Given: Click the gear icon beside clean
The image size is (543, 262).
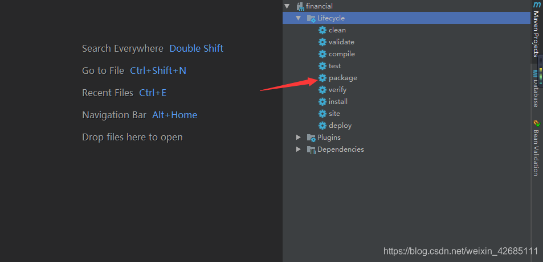Looking at the screenshot, I should coord(322,30).
